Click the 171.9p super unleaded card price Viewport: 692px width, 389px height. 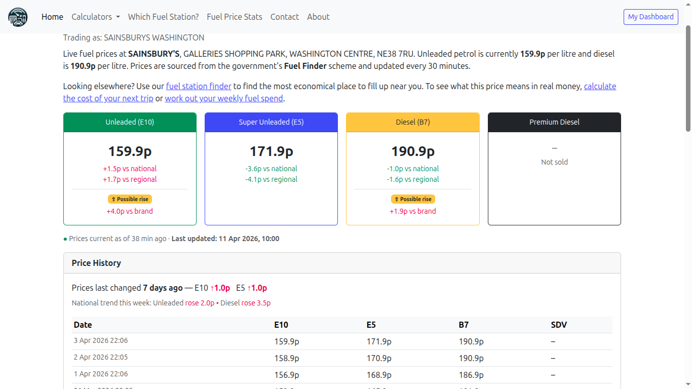[271, 151]
